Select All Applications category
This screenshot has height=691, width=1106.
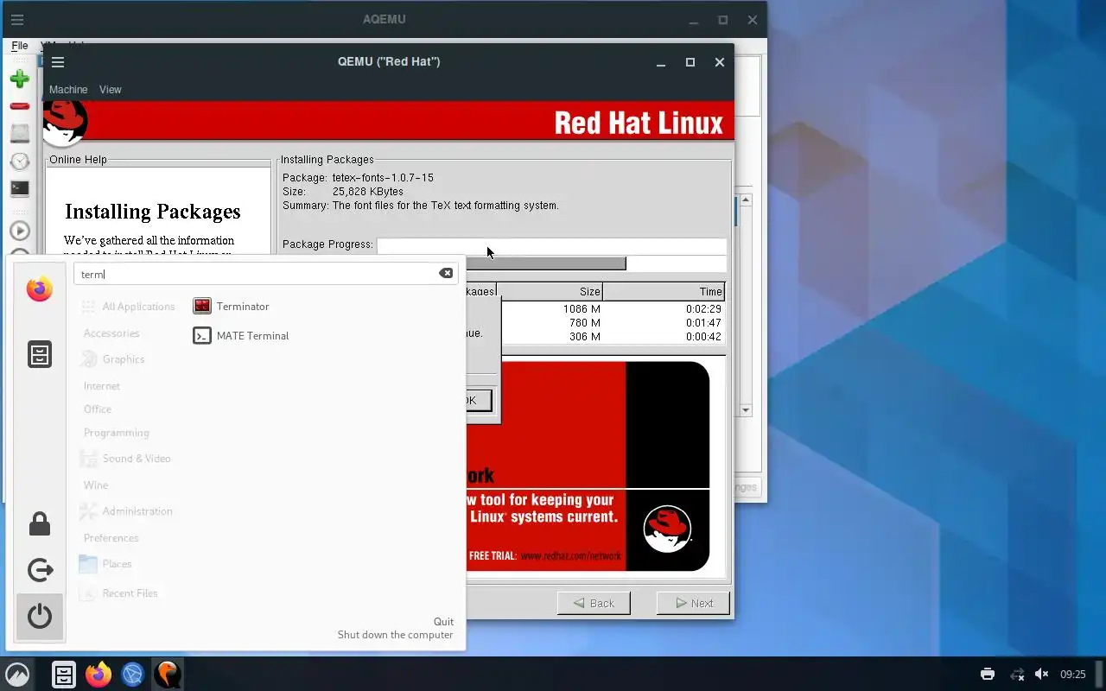coord(128,307)
